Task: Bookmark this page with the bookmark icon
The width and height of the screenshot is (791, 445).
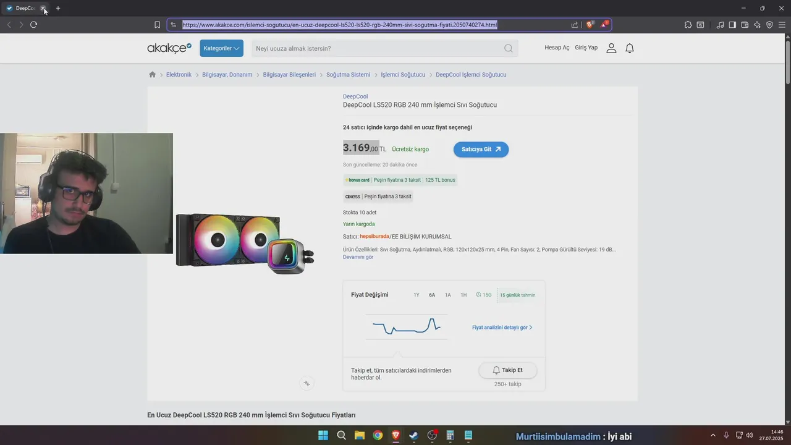Action: [x=157, y=25]
